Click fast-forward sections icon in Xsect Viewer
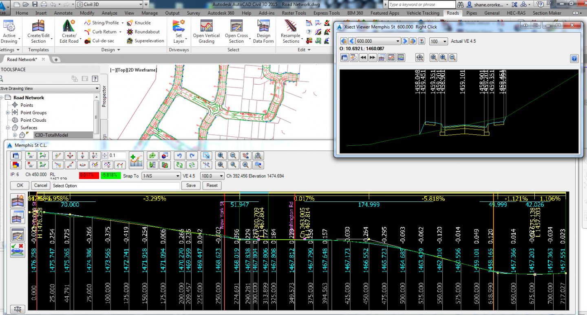Screen dimensions: 587x315 click(x=372, y=58)
